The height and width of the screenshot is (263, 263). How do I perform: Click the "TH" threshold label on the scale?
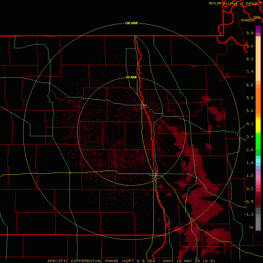click(x=251, y=228)
